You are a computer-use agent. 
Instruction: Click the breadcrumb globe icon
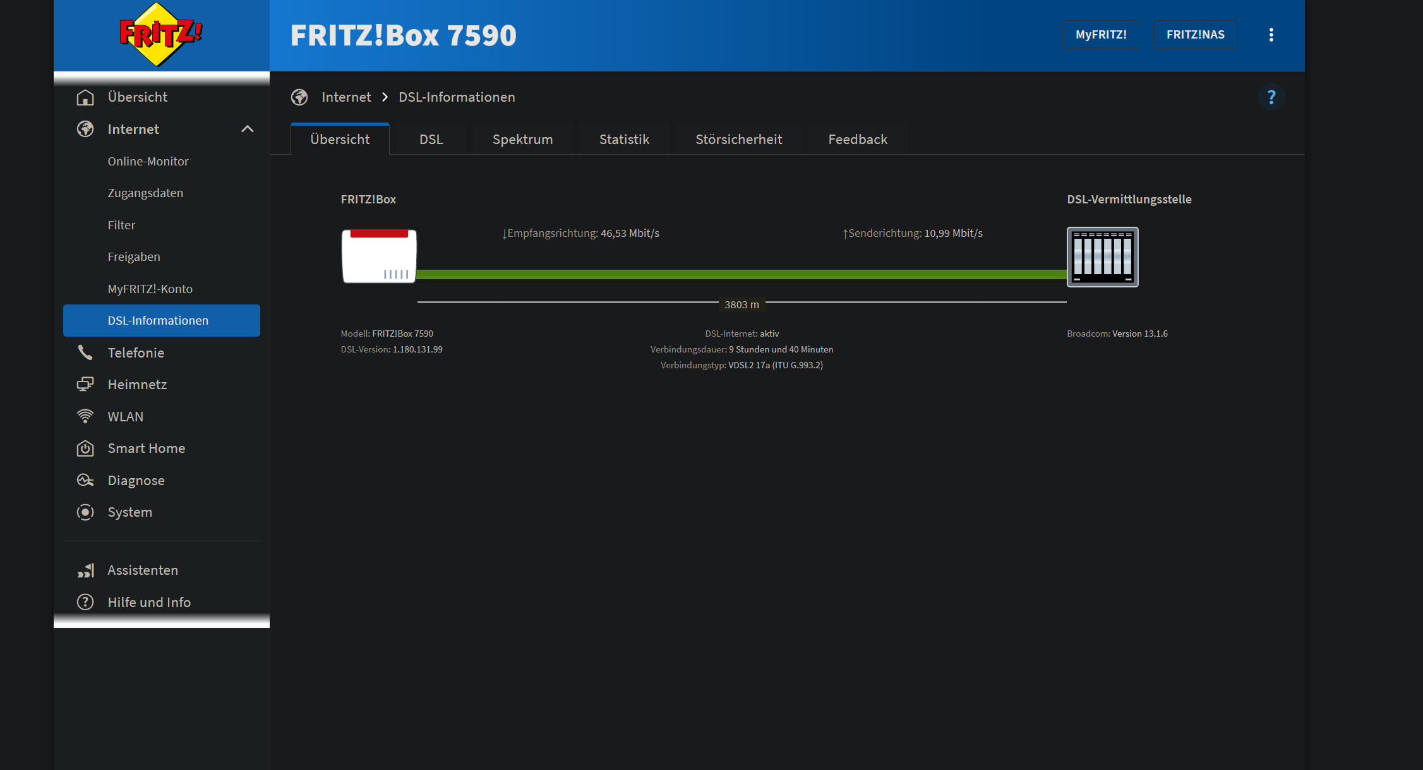coord(299,97)
